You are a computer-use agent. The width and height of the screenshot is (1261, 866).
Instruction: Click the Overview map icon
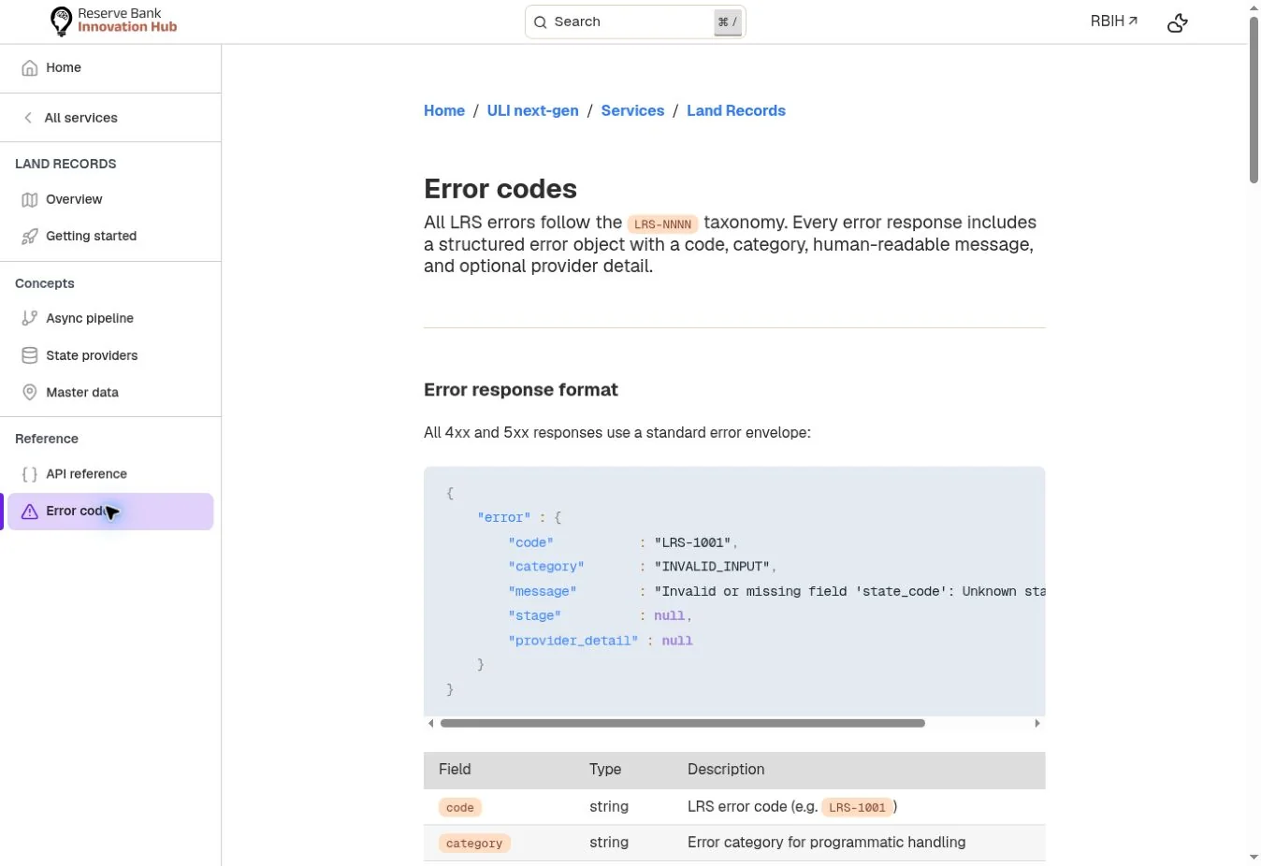30,200
